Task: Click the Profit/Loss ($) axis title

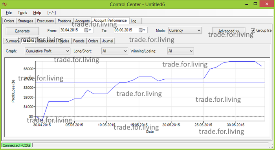Action: click(13, 91)
